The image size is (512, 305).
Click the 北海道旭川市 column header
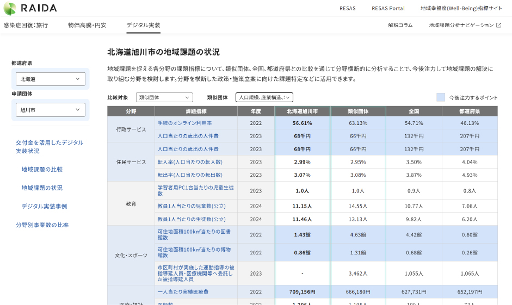click(302, 111)
